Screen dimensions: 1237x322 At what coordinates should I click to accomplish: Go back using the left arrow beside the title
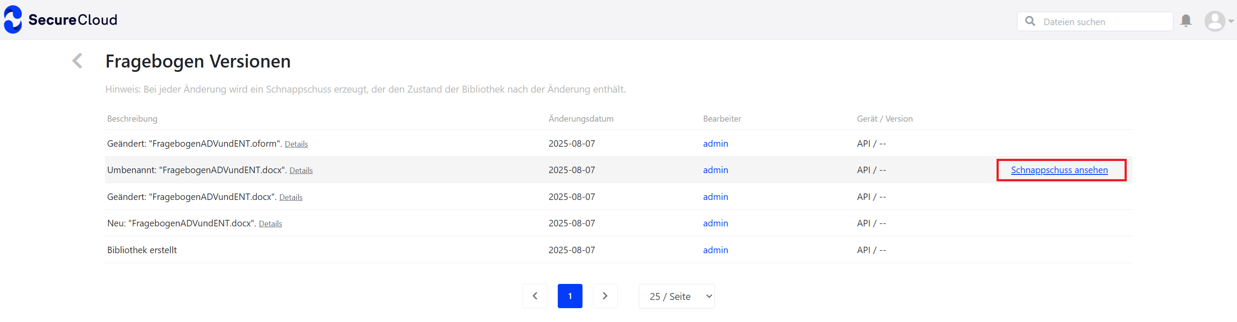pos(77,61)
